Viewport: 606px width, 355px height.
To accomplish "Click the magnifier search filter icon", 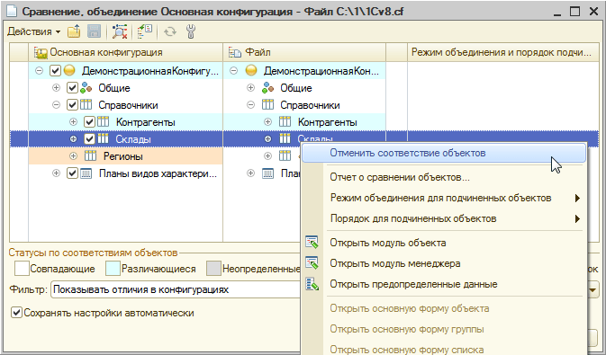I will tap(120, 31).
